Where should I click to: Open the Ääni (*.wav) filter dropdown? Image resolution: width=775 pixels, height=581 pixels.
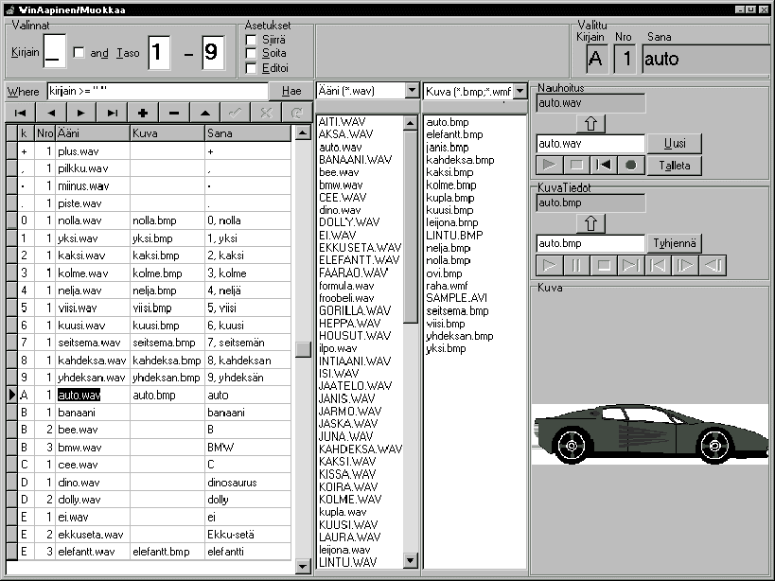[412, 91]
